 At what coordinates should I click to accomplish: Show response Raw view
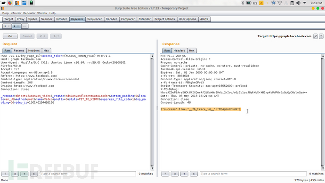click(167, 50)
